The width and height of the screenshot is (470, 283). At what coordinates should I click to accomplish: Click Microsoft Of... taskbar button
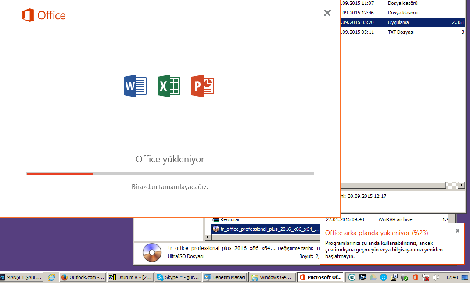[x=321, y=277]
